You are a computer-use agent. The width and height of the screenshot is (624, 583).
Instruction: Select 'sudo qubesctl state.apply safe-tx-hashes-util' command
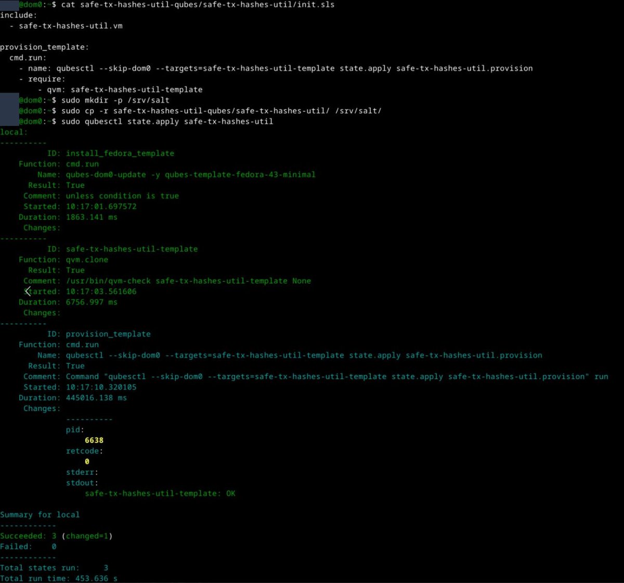[167, 121]
